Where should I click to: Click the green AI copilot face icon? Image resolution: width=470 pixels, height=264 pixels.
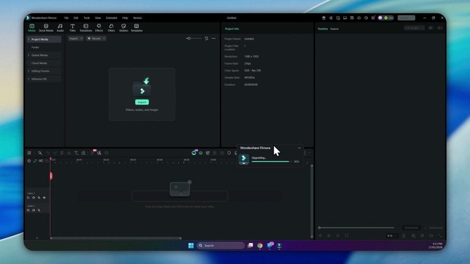[x=194, y=153]
